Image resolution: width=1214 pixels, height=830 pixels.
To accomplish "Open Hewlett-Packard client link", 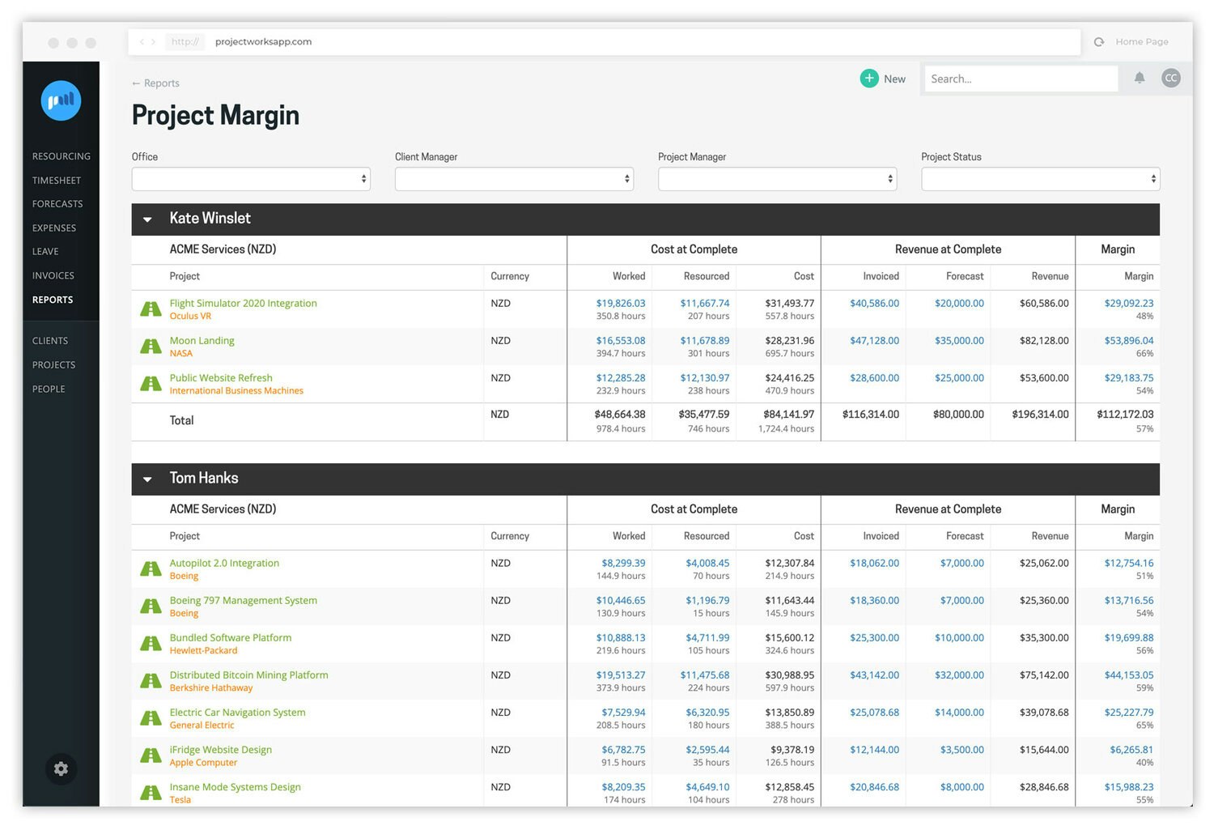I will click(x=203, y=651).
